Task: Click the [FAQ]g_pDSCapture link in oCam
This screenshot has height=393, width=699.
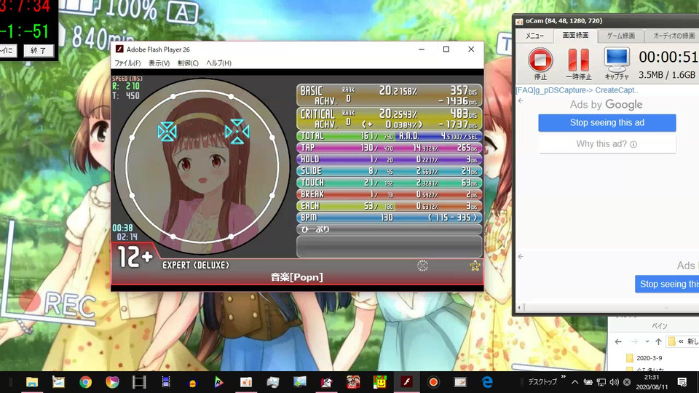Action: coord(577,90)
